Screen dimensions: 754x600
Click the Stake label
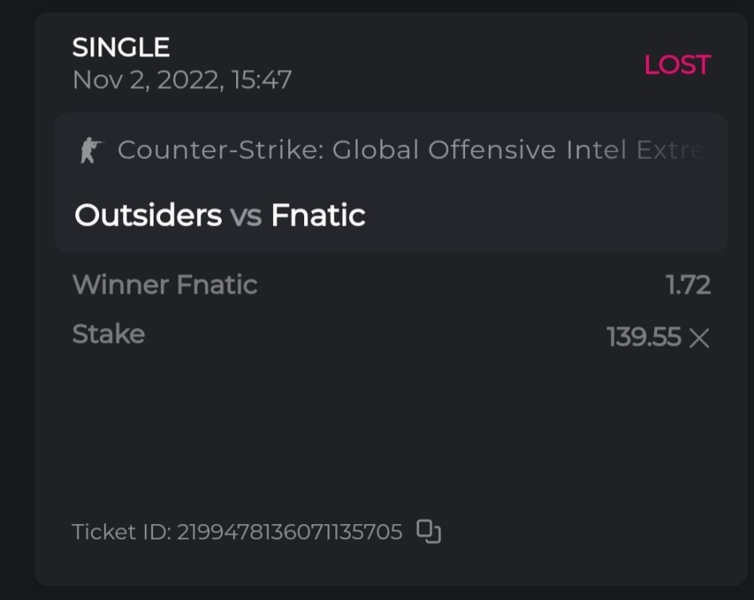click(108, 334)
